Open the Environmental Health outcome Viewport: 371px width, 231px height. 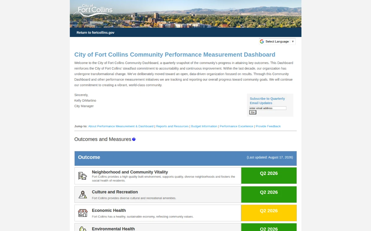pyautogui.click(x=113, y=229)
